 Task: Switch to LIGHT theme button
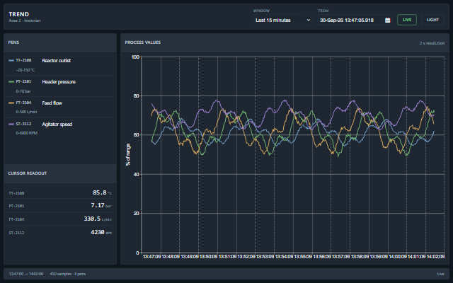[x=432, y=20]
